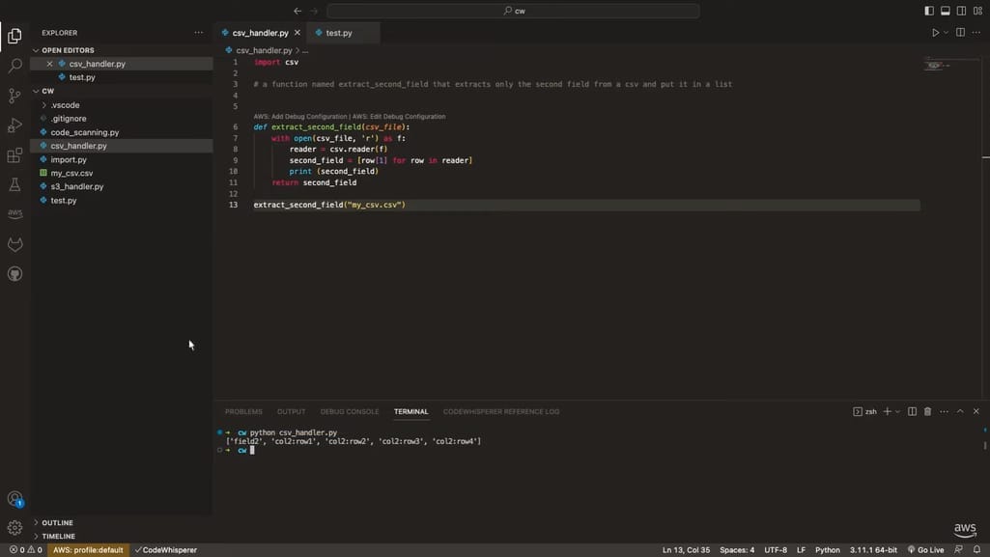Click the cw command center search box
Screen dimensions: 990x557
[x=513, y=11]
